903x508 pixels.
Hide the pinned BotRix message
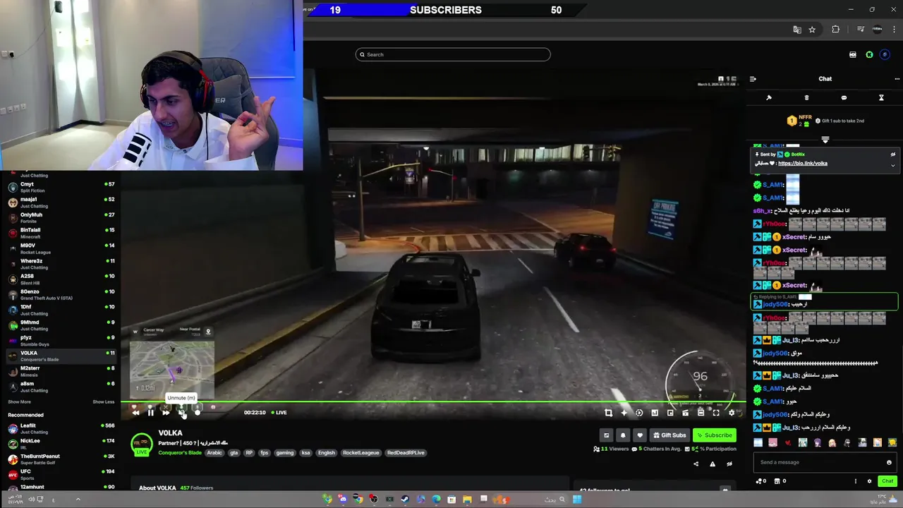[892, 155]
